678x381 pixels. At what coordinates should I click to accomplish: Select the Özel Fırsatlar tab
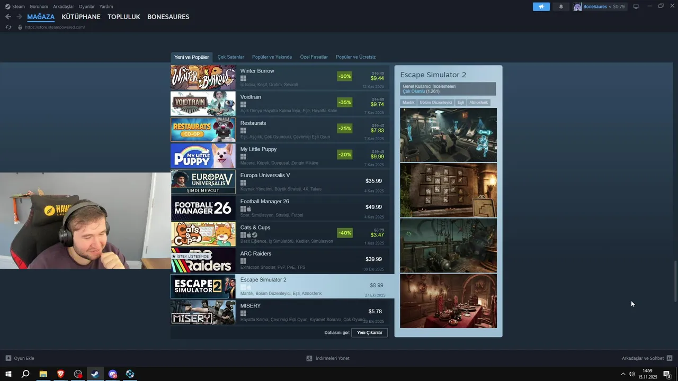314,57
